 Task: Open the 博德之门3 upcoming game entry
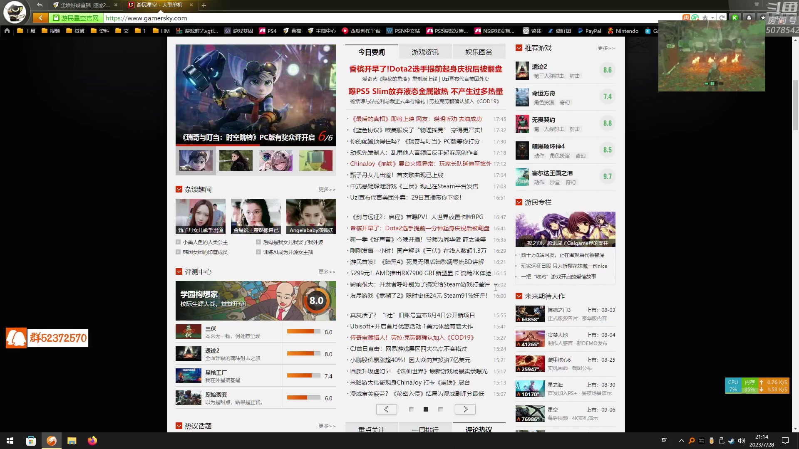click(x=565, y=314)
